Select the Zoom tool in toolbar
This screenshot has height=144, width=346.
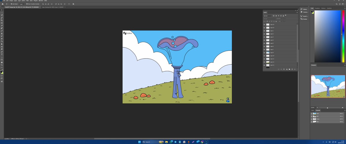(x=2, y=65)
